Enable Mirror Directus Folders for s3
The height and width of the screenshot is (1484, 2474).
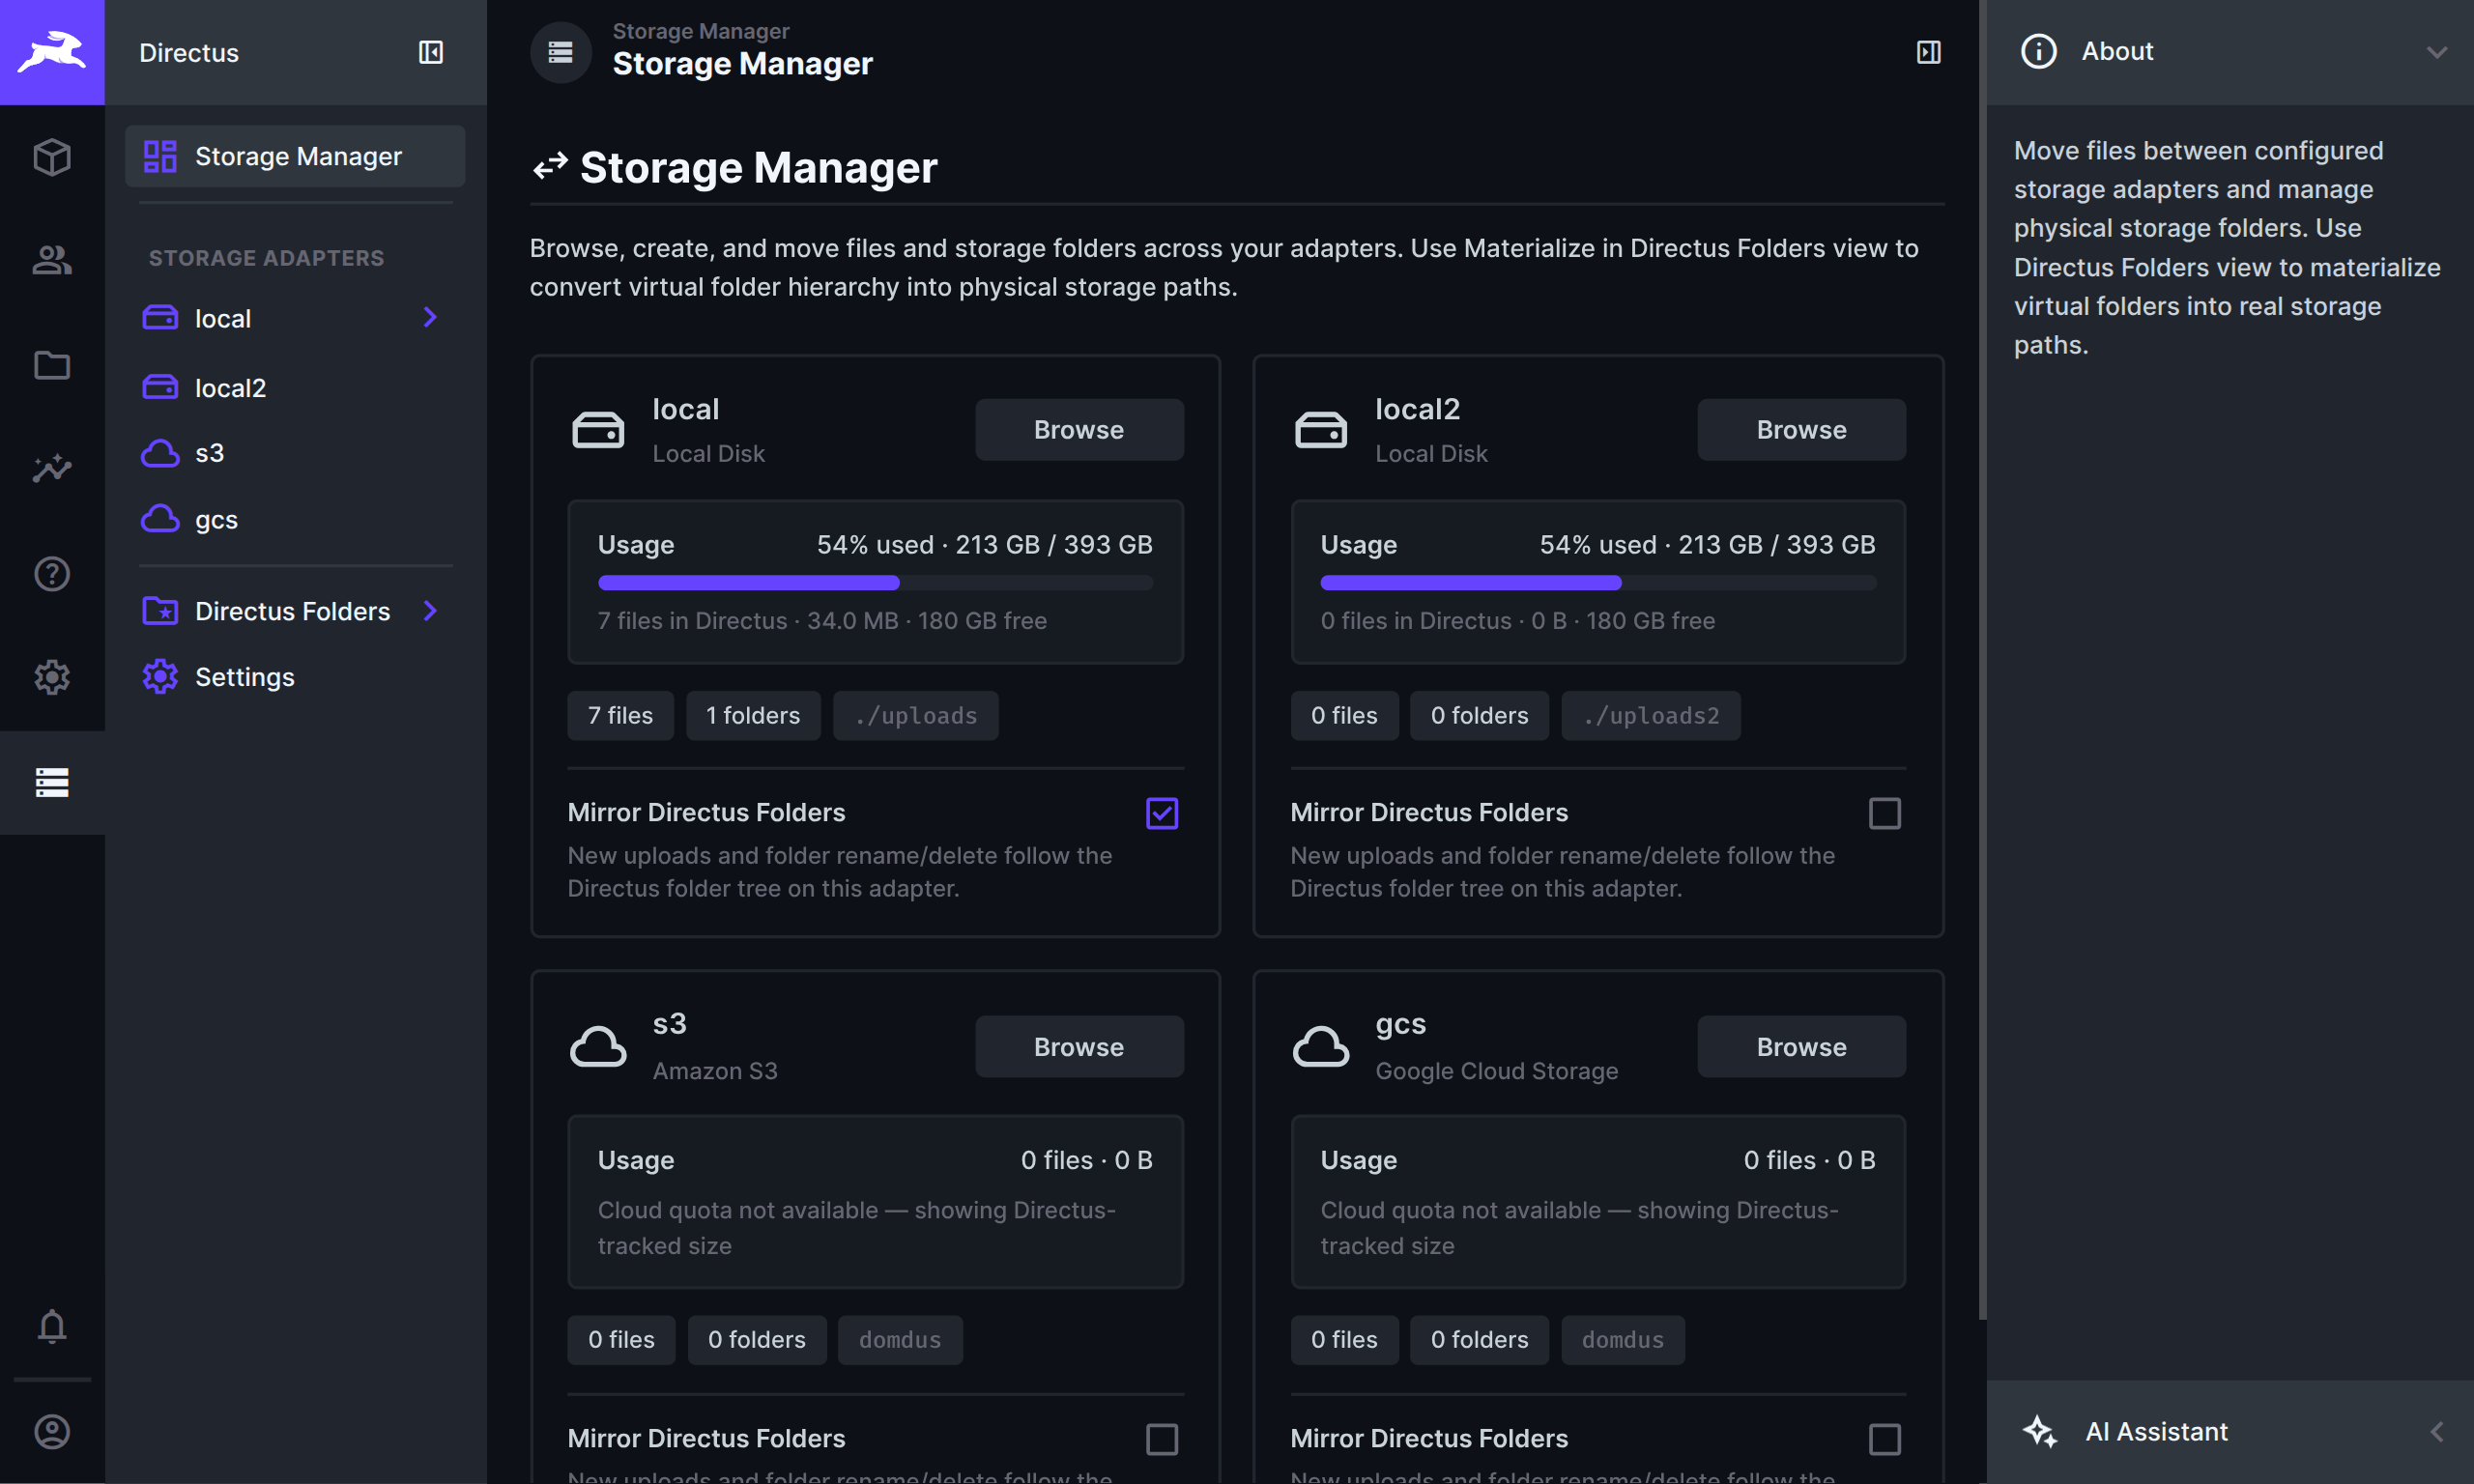point(1162,1439)
